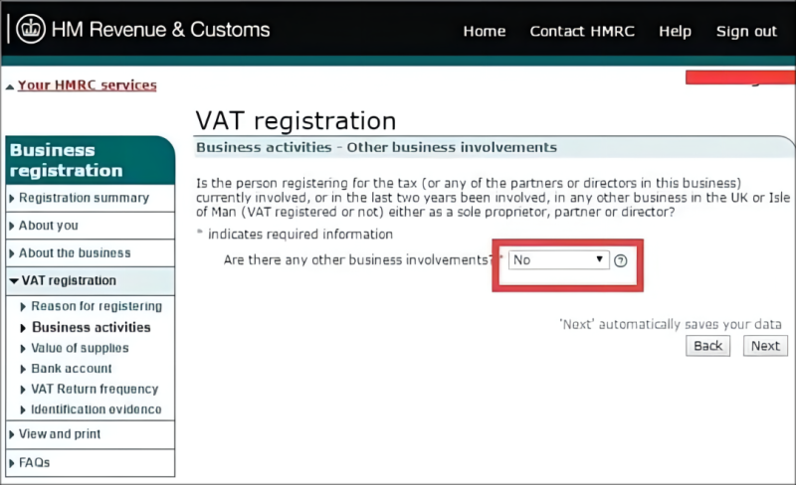Click the HM Revenue & Customs crown logo
796x485 pixels.
tap(31, 29)
